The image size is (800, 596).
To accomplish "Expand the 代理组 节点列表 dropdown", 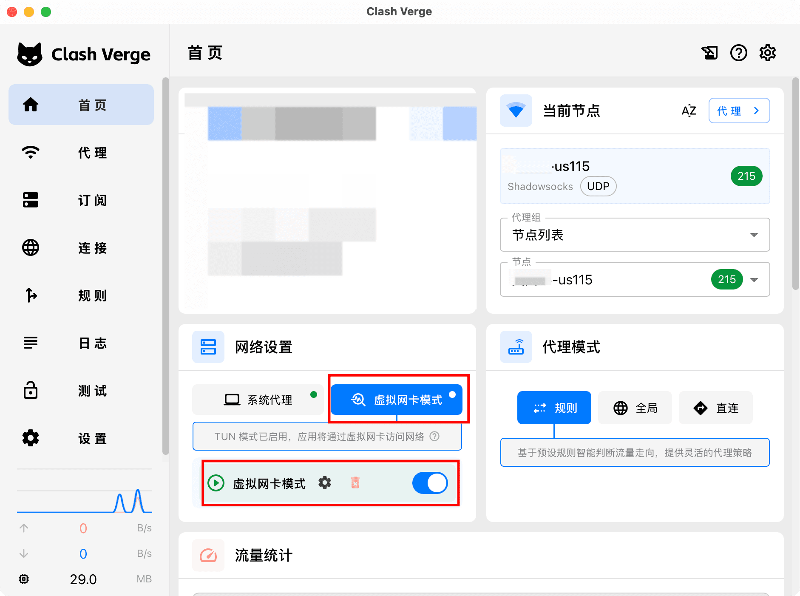I will 635,235.
